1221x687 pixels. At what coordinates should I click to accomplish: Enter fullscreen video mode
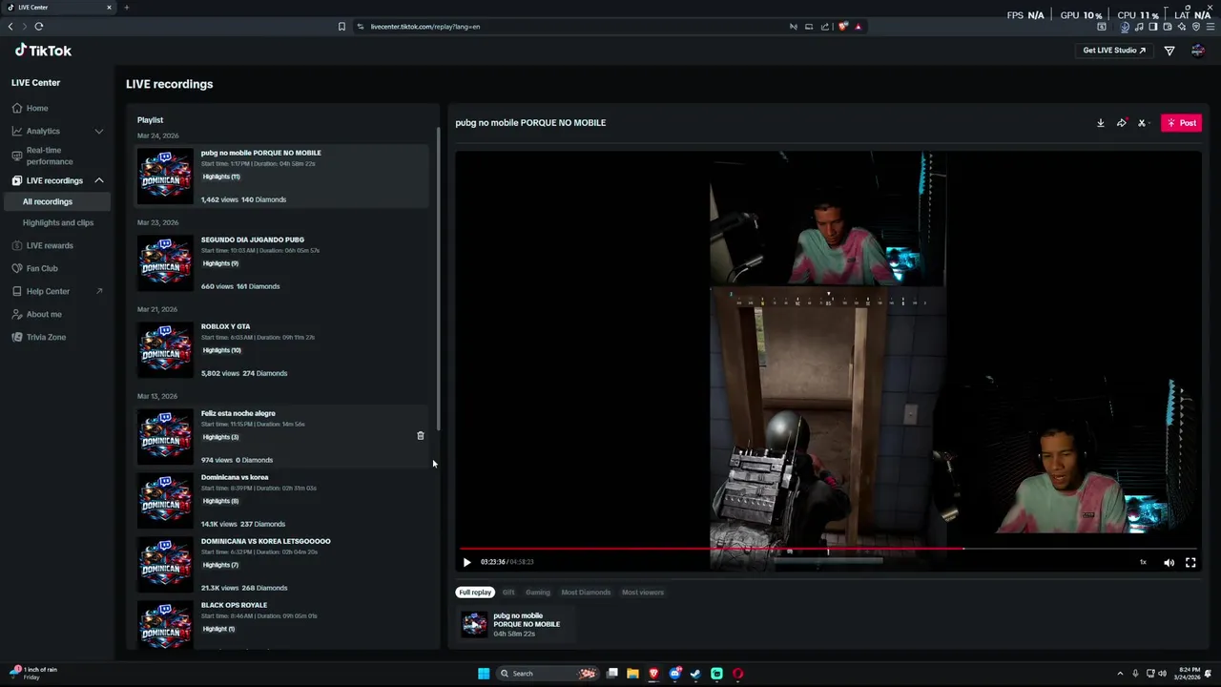click(x=1190, y=562)
